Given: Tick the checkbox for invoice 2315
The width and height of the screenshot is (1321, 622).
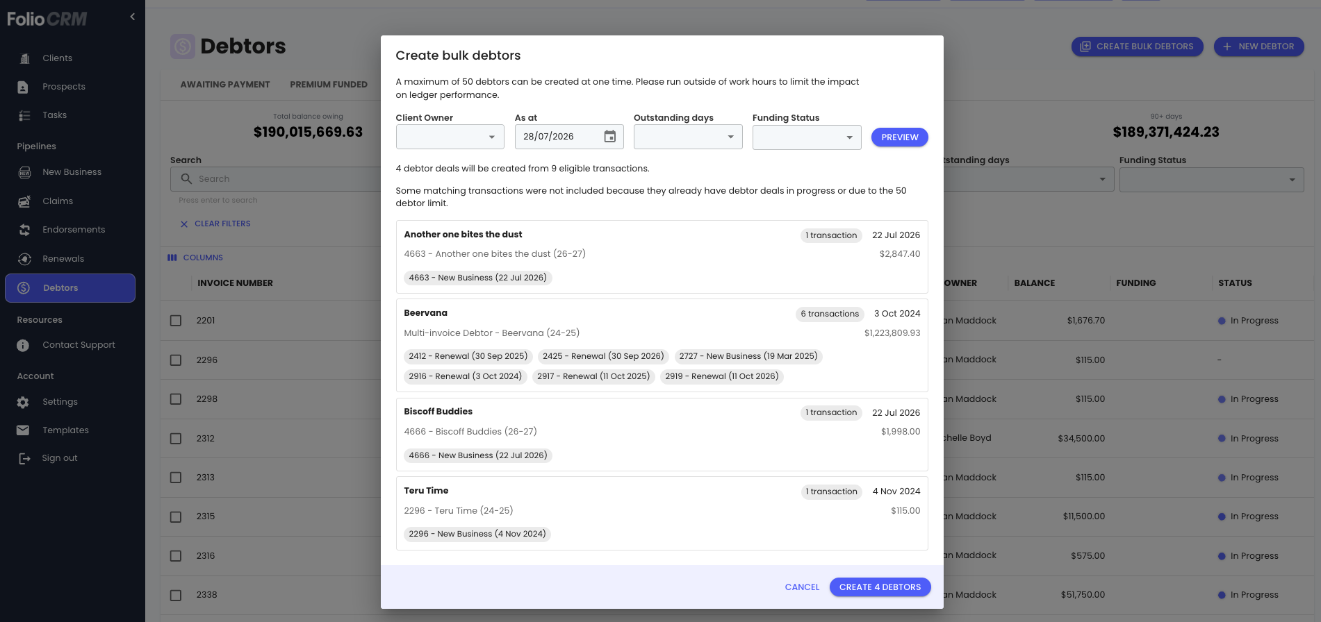Looking at the screenshot, I should (x=176, y=516).
